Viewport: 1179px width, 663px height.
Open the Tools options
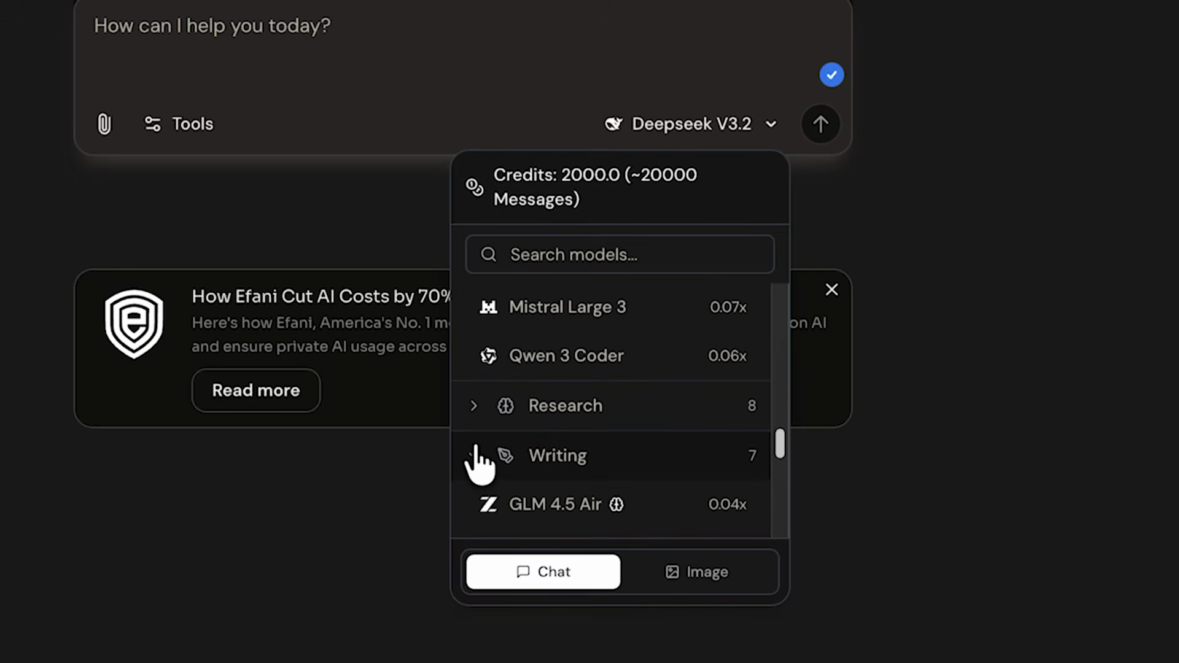click(177, 123)
